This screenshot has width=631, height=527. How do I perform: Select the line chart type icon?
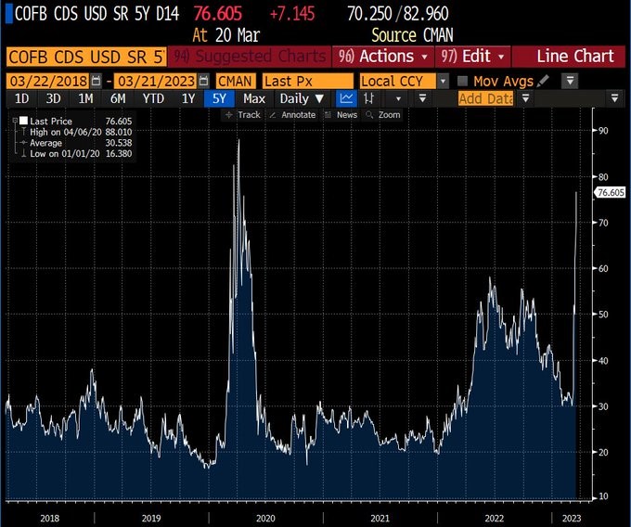point(346,98)
